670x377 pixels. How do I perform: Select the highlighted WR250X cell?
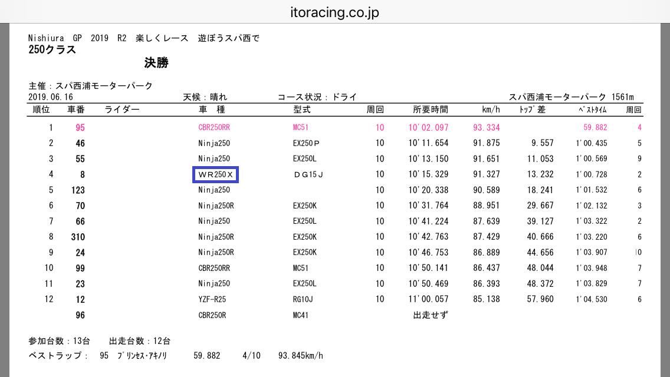click(215, 174)
